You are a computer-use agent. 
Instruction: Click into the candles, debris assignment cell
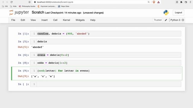click(106, 34)
